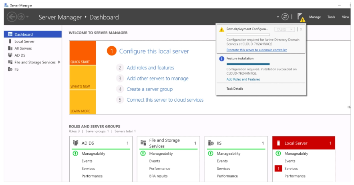Open the Manage menu
Screen dimensions: 354x185
pos(315,17)
